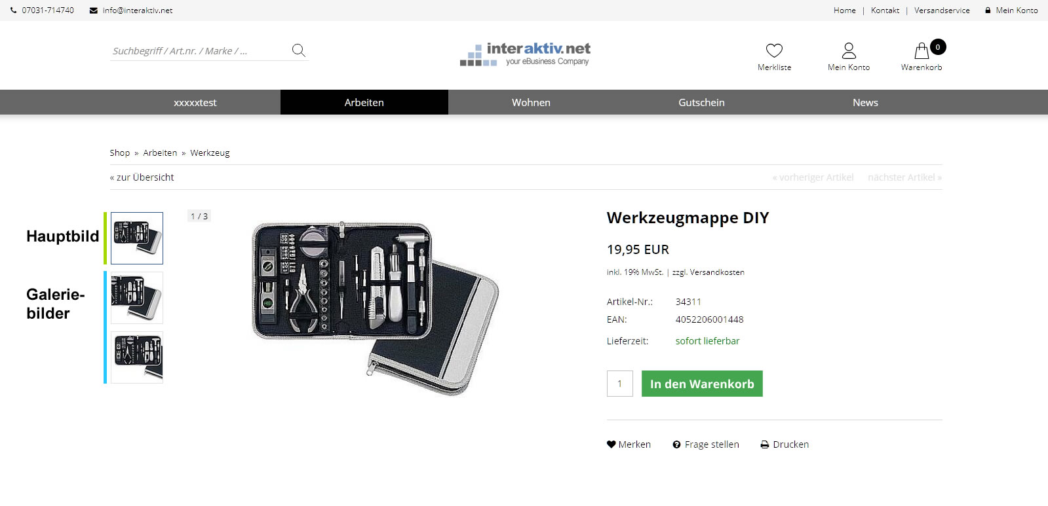Screen dimensions: 1048x506
Task: Open the Mein Konto person icon
Action: (849, 50)
